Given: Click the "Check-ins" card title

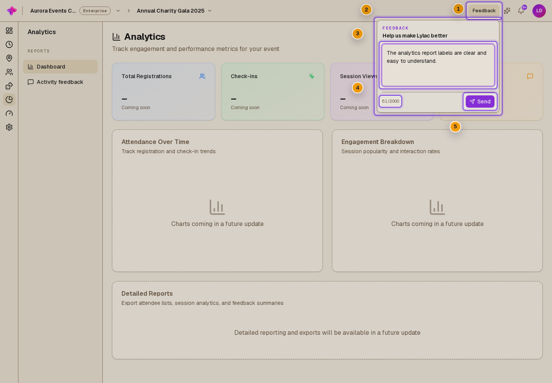Looking at the screenshot, I should [x=244, y=76].
